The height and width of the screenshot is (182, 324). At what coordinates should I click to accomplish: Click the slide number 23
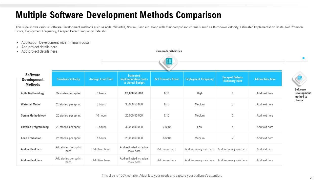312,178
